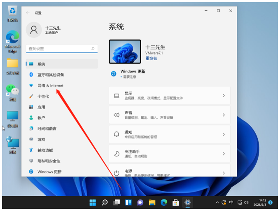
Task: Select 游戏 gaming in sidebar
Action: (41, 139)
